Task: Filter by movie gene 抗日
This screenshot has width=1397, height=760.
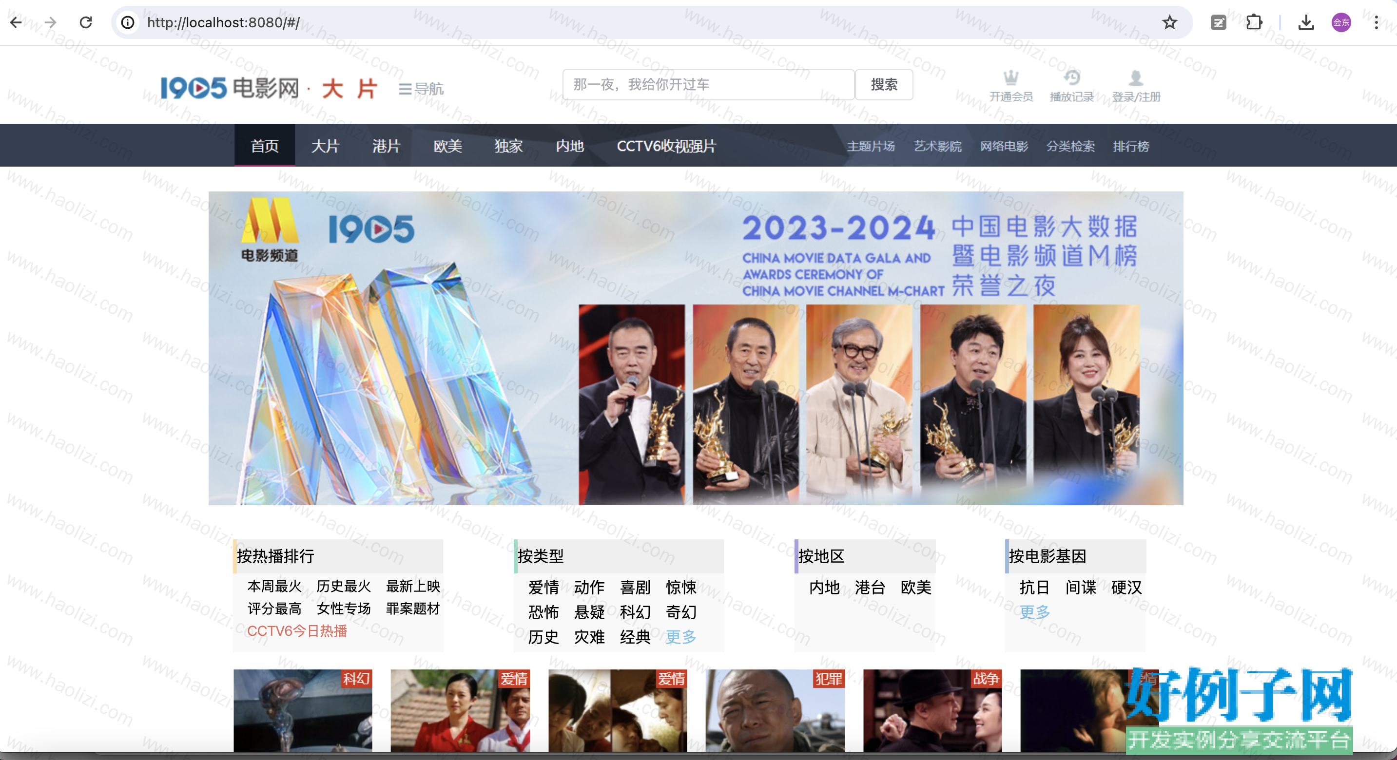Action: pos(1035,587)
